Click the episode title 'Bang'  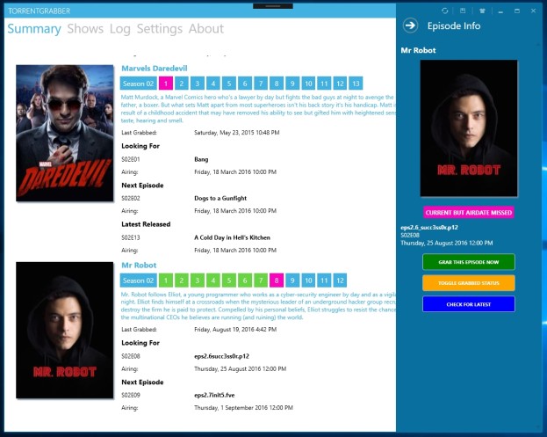201,159
